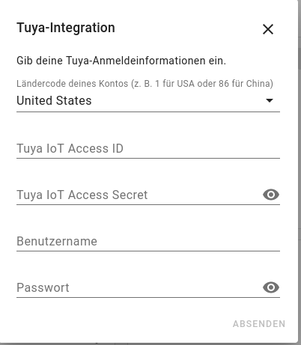
Task: Click the Ländercode deines Kontos label
Action: [145, 84]
